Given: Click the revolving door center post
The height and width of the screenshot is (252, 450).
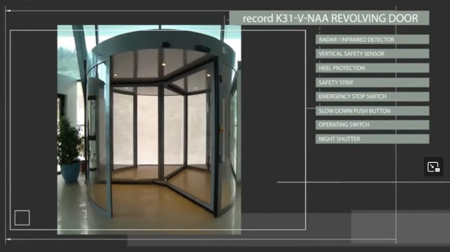Looking at the screenshot, I should click(161, 132).
